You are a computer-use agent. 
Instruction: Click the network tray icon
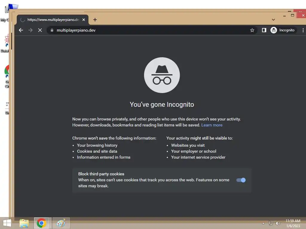tap(271, 223)
